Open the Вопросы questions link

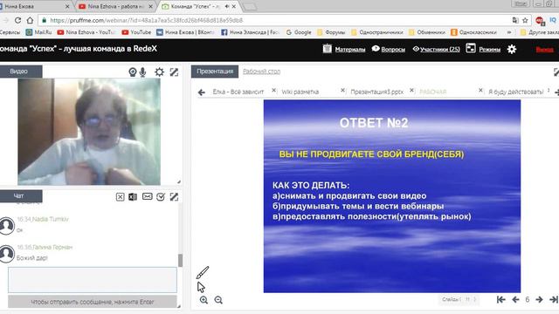pos(393,50)
